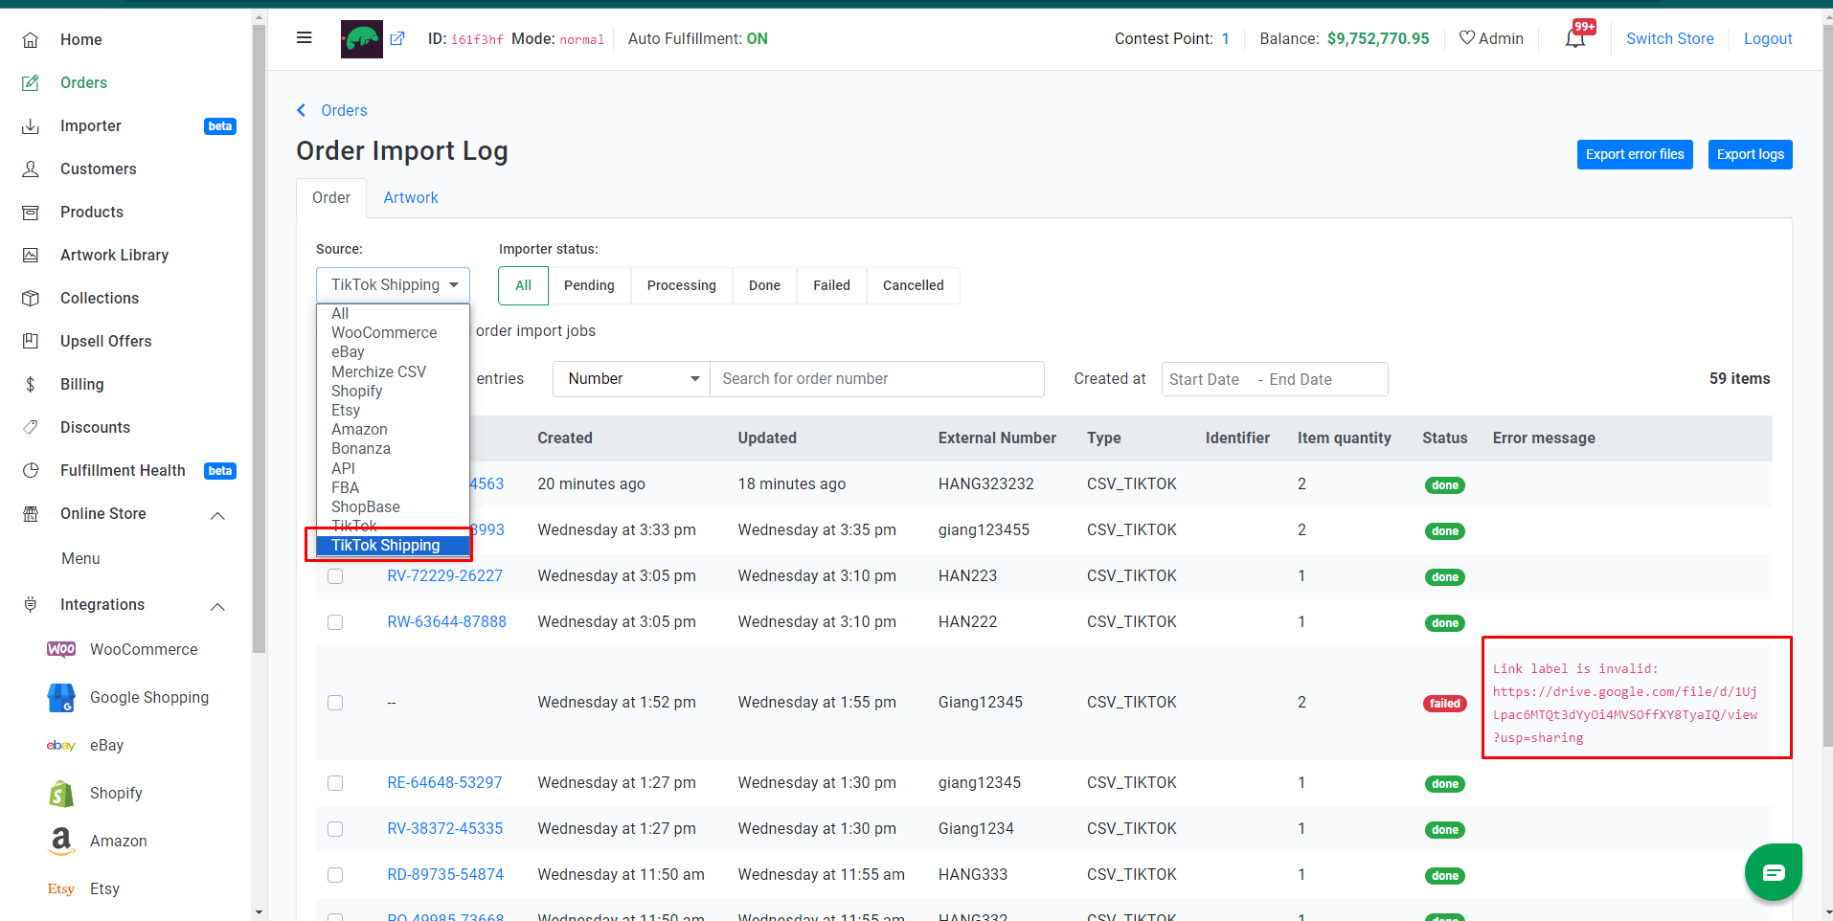Tick checkbox for order RV-38372-45335

pos(335,829)
